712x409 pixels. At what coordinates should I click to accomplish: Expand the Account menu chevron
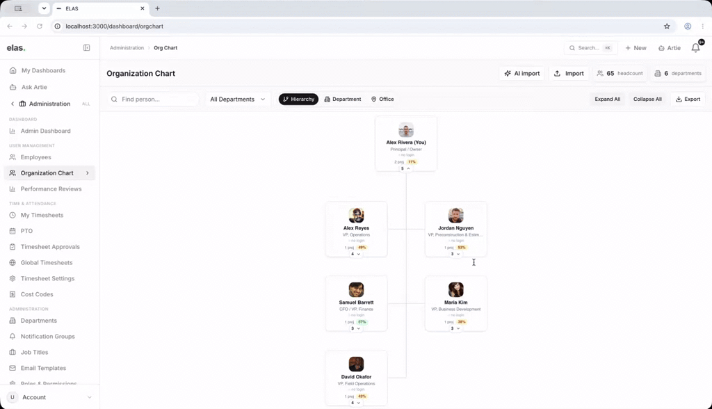pyautogui.click(x=89, y=397)
